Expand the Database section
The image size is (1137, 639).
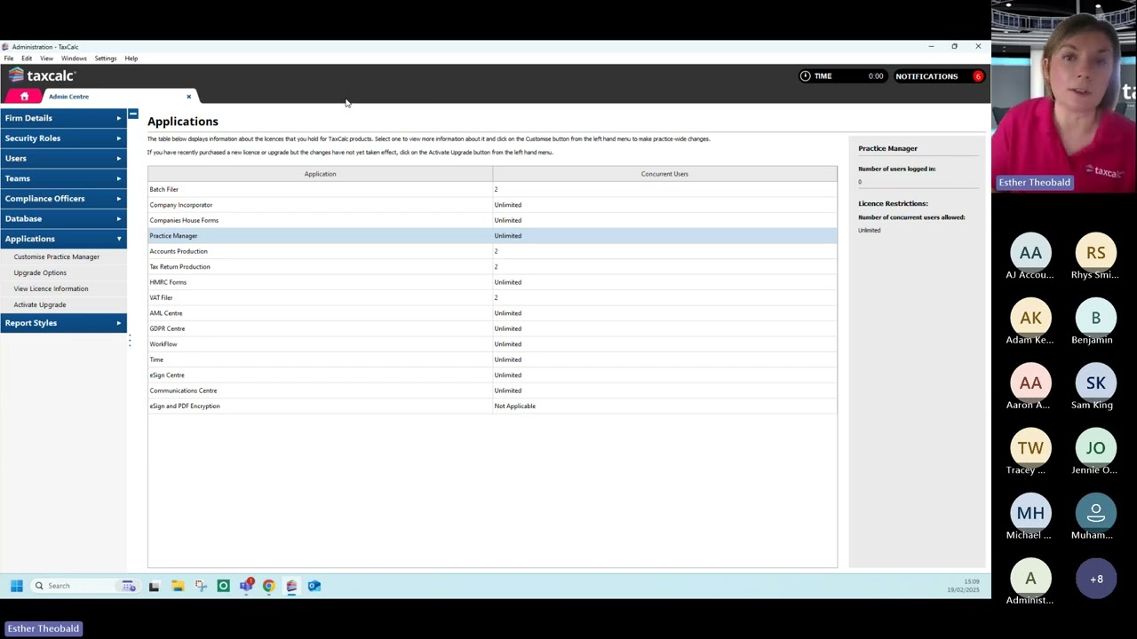[x=63, y=218]
